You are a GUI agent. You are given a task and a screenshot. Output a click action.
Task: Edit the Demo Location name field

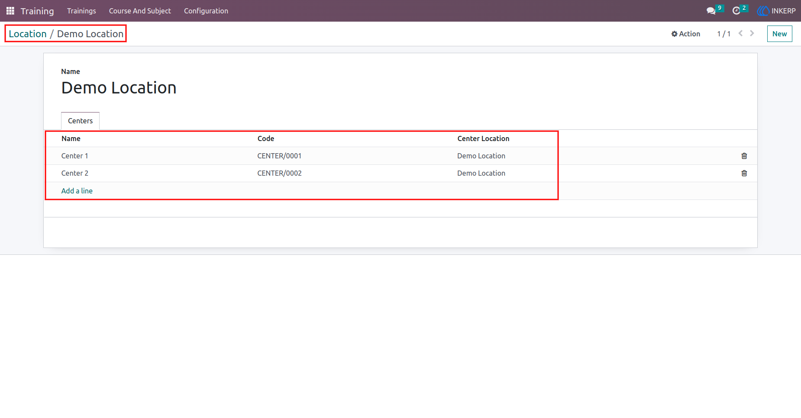[x=119, y=88]
